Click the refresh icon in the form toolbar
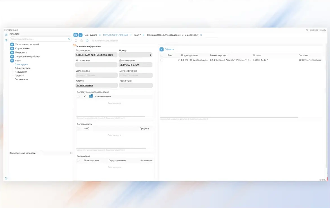Screen dimensions: 330x208 pyautogui.click(x=87, y=41)
